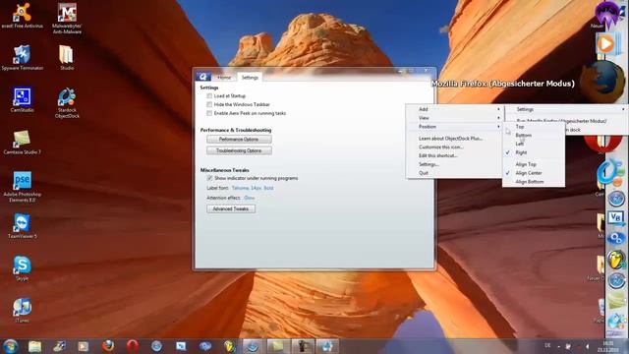Open the avast! Free Antivirus desktop icon
The image size is (629, 354).
[x=22, y=16]
